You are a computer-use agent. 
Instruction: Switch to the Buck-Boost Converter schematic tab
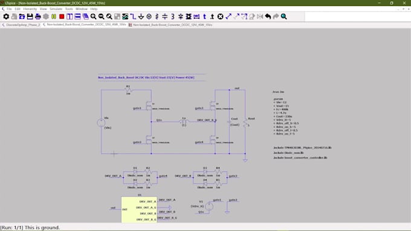pyautogui.click(x=85, y=25)
